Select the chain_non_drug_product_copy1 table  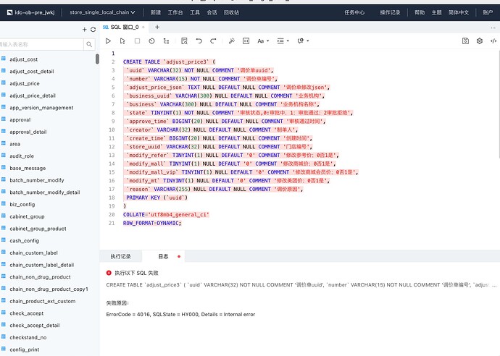[49, 289]
